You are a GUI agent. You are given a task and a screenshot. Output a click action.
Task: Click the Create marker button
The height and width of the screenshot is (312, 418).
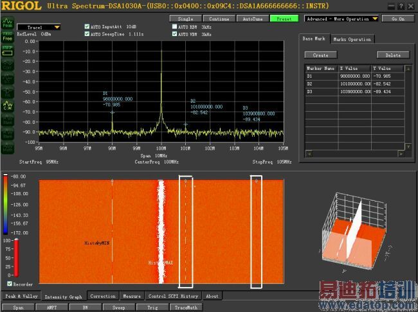[320, 55]
